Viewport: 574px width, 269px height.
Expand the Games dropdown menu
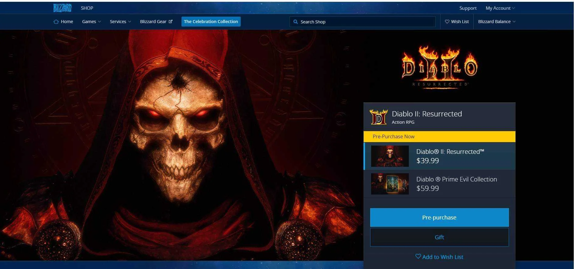[x=92, y=22]
